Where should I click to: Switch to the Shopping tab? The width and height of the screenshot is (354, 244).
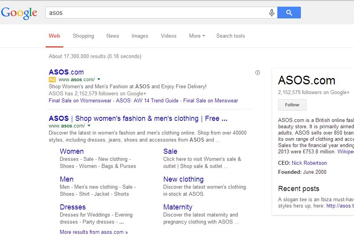[83, 36]
